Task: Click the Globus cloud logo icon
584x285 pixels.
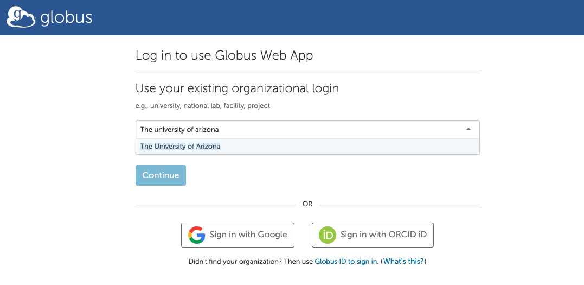Action: [x=21, y=17]
